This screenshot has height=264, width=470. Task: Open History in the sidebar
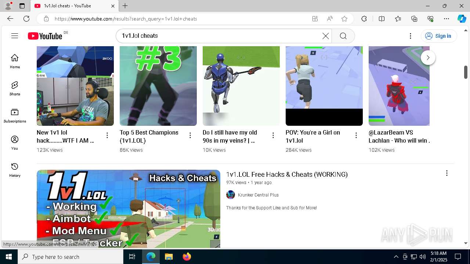15,170
